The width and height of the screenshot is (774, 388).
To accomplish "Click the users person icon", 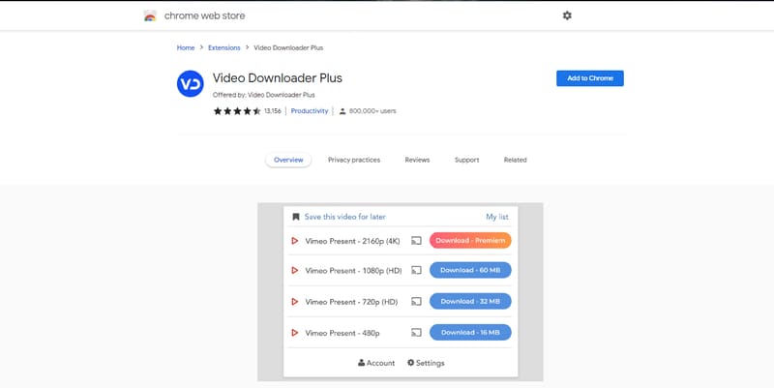I will [x=342, y=111].
